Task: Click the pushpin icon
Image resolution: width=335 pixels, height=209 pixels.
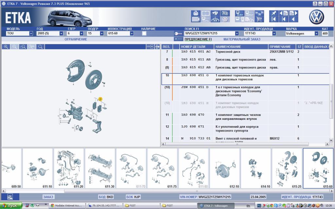Action: pyautogui.click(x=274, y=13)
